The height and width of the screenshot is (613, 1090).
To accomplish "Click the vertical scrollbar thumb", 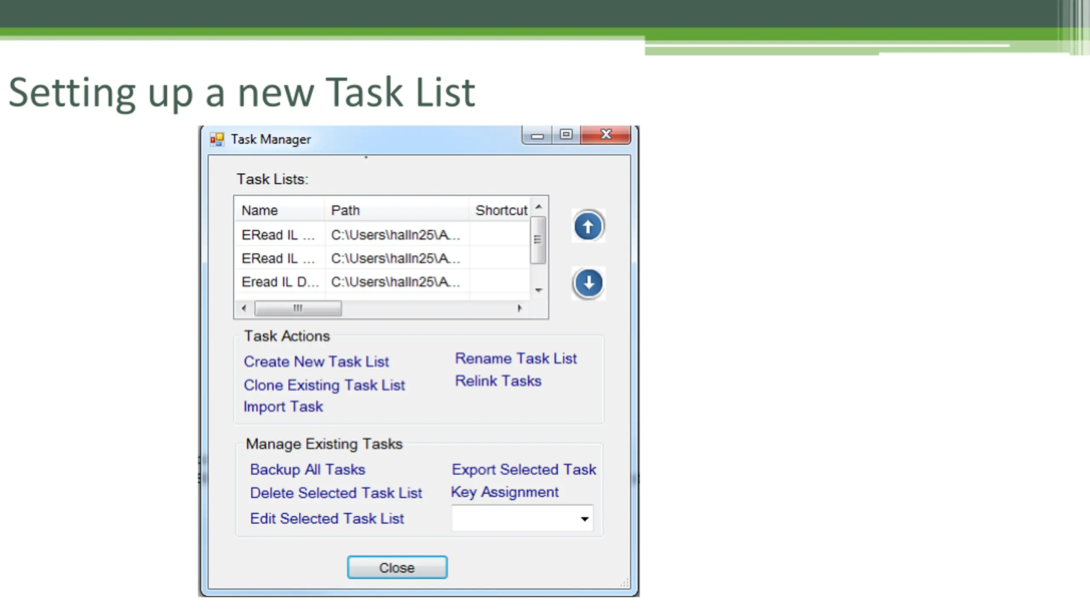I will [x=538, y=240].
